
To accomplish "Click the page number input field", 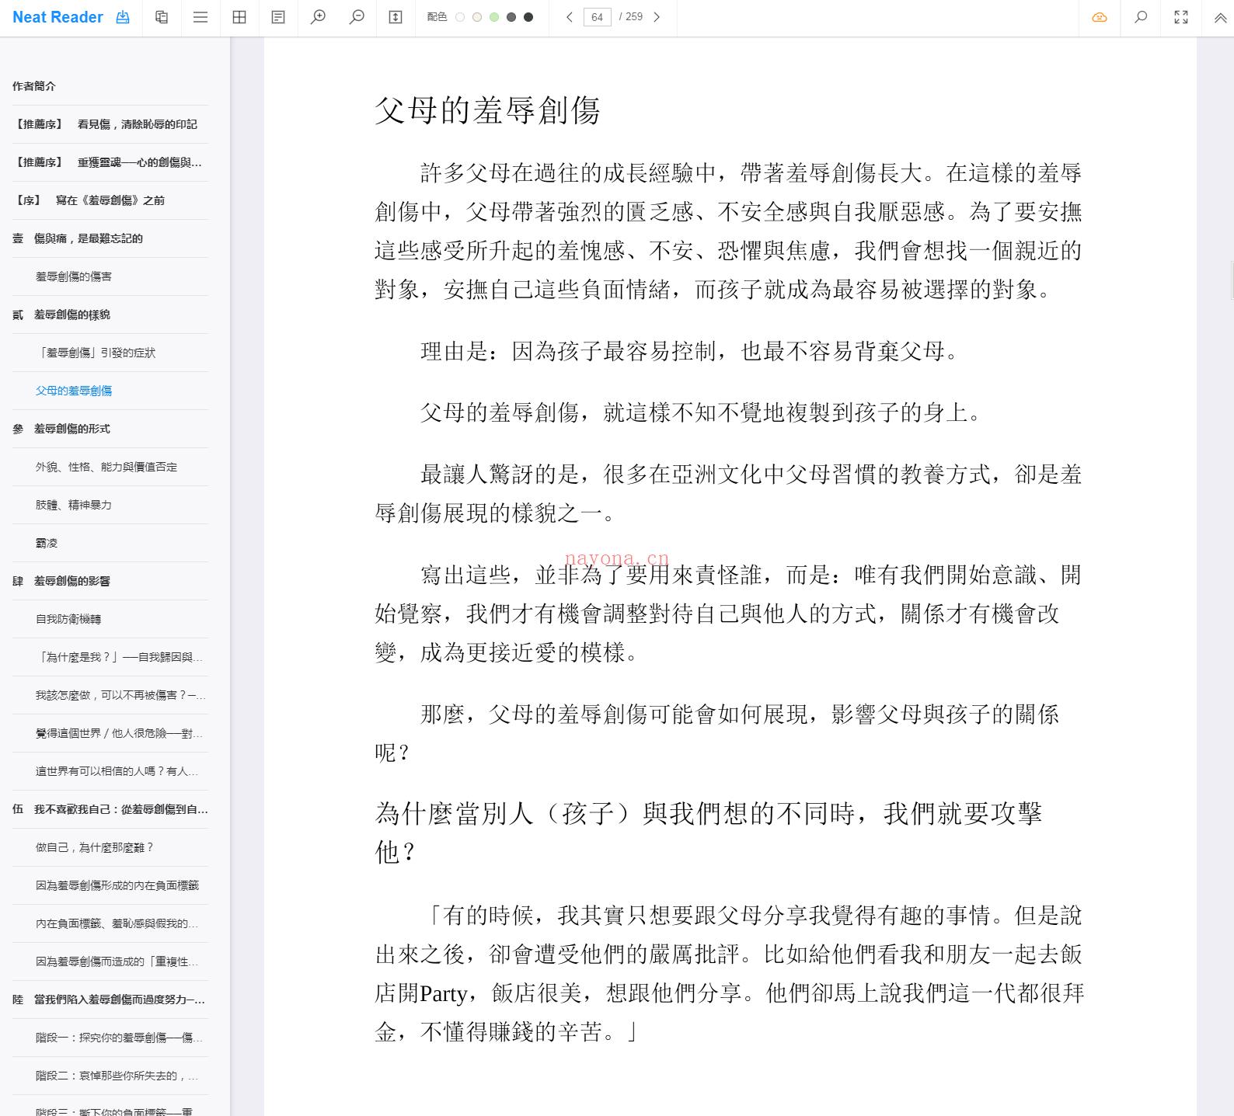I will [597, 17].
